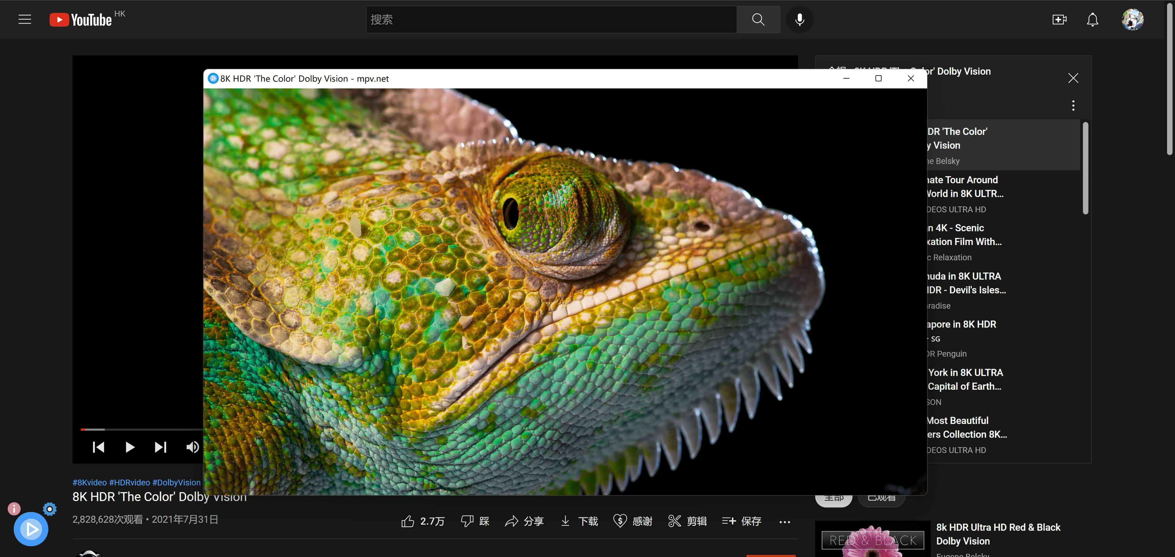Open the notifications bell
The height and width of the screenshot is (557, 1175).
point(1092,20)
